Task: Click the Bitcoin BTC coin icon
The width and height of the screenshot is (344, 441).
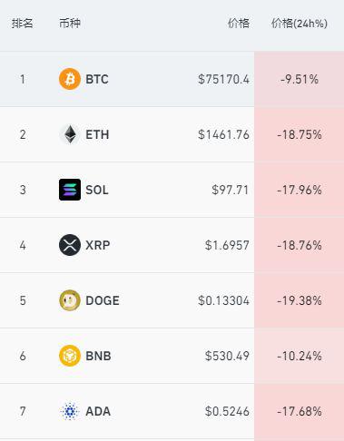Action: coord(70,79)
